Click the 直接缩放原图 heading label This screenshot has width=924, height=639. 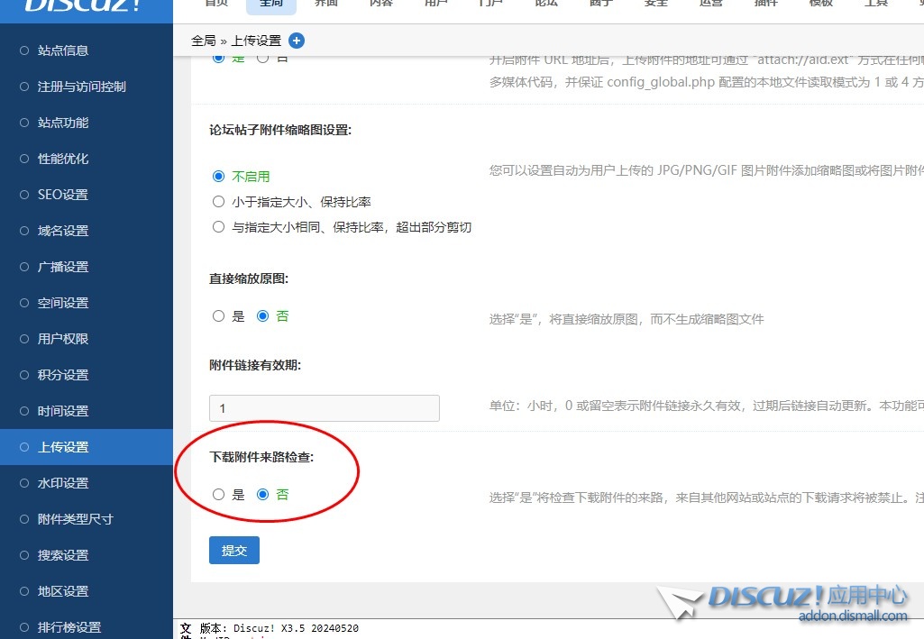249,278
